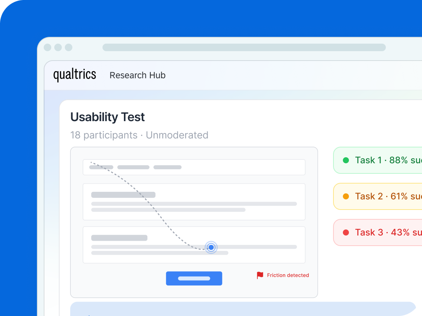Screen dimensions: 422x316
Task: Select the qualtrics logo
Action: (x=75, y=75)
